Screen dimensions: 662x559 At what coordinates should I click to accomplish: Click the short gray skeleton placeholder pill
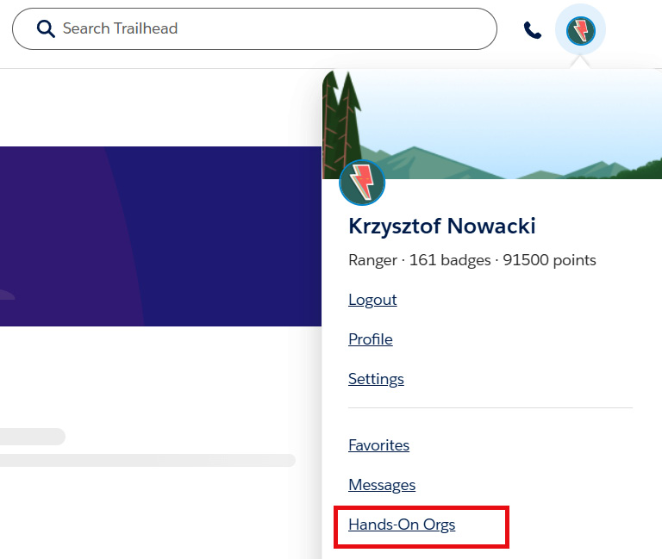pyautogui.click(x=33, y=437)
